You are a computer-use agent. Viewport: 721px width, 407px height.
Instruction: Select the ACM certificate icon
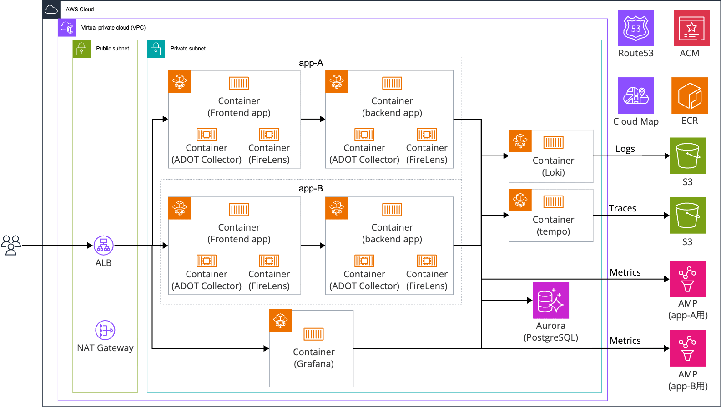coord(691,28)
